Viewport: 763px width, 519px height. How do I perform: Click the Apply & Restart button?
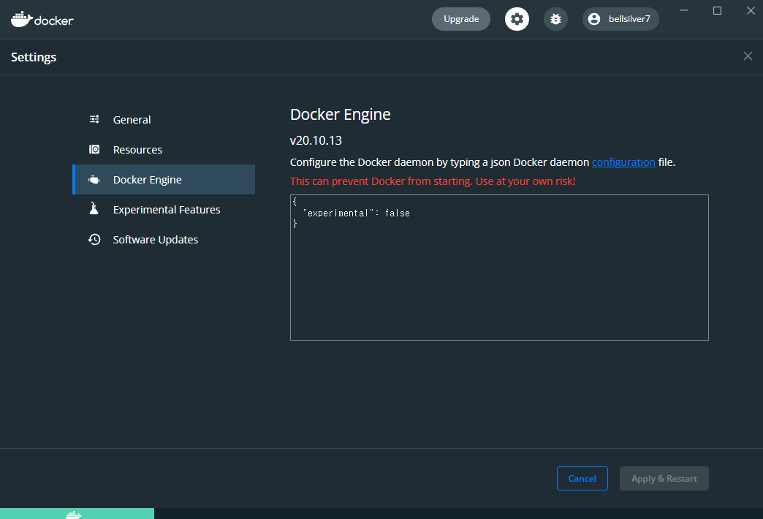pyautogui.click(x=664, y=479)
